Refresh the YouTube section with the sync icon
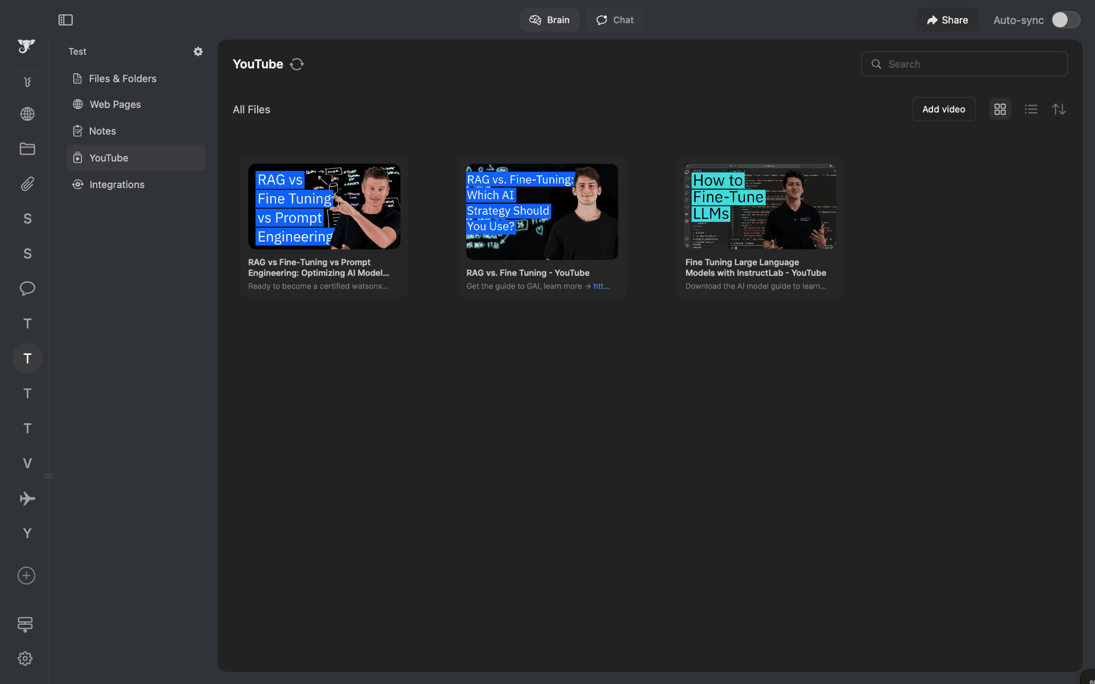Image resolution: width=1095 pixels, height=684 pixels. [297, 64]
